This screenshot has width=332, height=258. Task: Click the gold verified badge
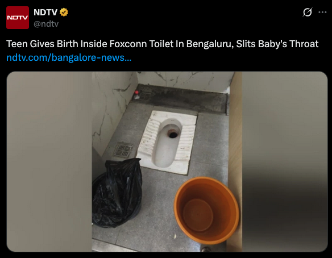tap(64, 13)
